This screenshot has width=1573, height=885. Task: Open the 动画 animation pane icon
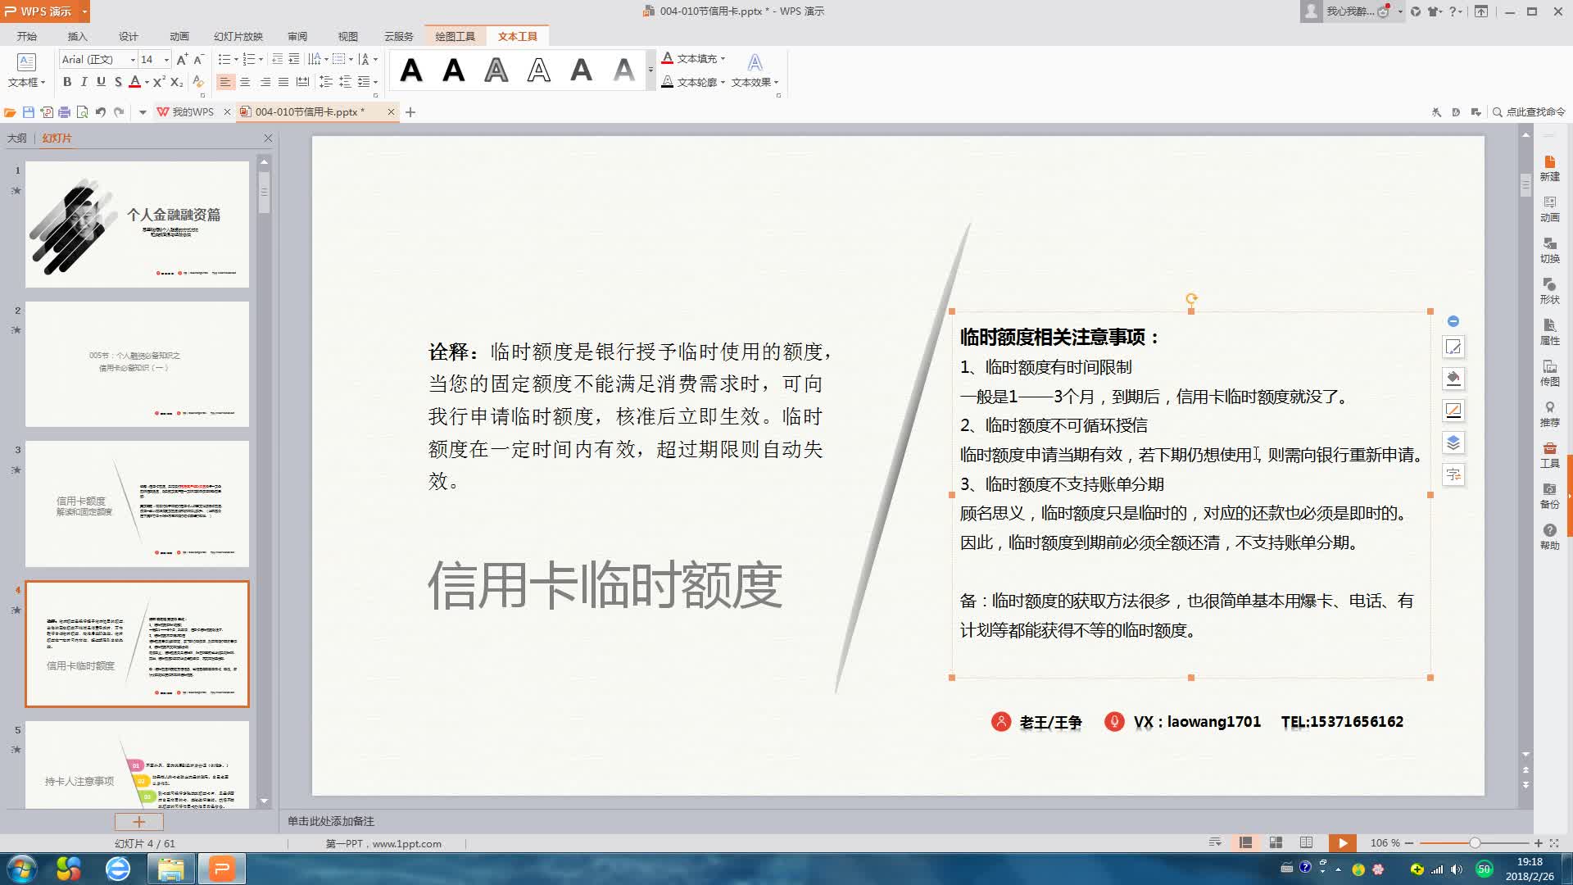tap(1549, 208)
